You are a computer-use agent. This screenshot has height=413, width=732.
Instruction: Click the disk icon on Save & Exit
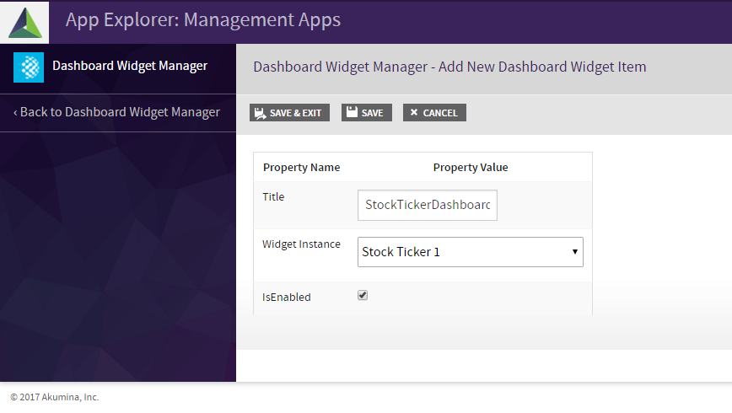260,112
